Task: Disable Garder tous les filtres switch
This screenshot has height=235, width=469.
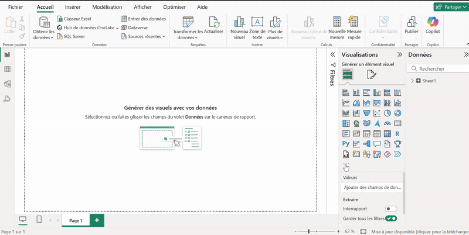Action: [390, 219]
